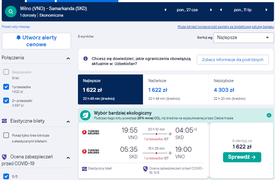Click the 9 ofert(y) od text
275x180 pixels.
(242, 141)
